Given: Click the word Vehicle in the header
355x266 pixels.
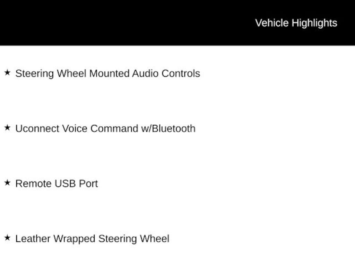Looking at the screenshot, I should 272,23.
